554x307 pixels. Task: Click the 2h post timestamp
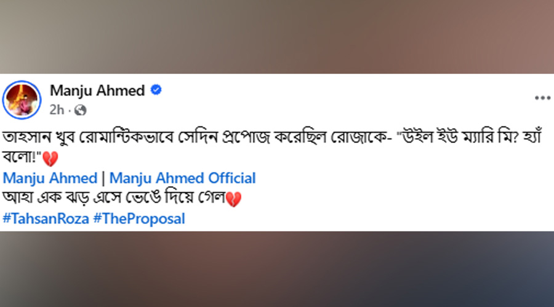coord(57,111)
